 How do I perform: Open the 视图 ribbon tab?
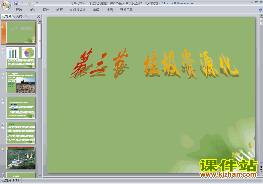(109, 10)
